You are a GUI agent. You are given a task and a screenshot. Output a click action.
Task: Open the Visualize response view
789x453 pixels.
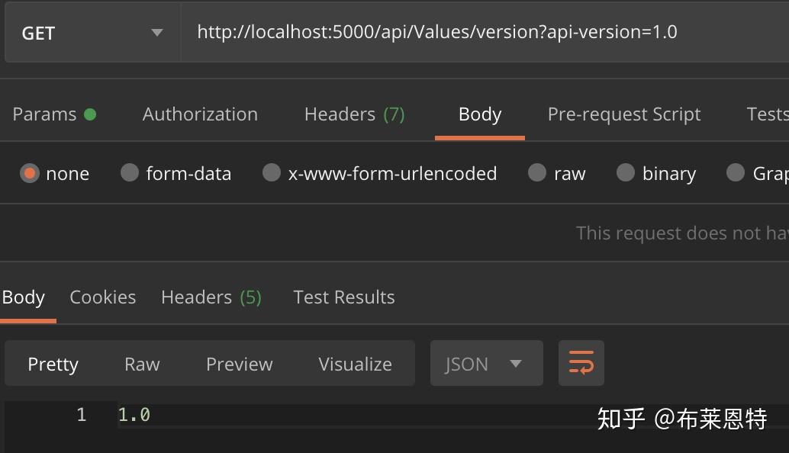coord(355,365)
